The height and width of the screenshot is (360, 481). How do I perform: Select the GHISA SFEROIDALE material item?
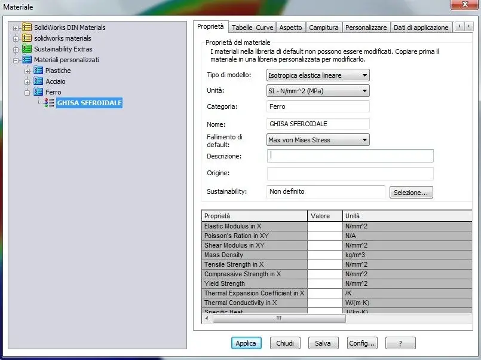point(89,103)
